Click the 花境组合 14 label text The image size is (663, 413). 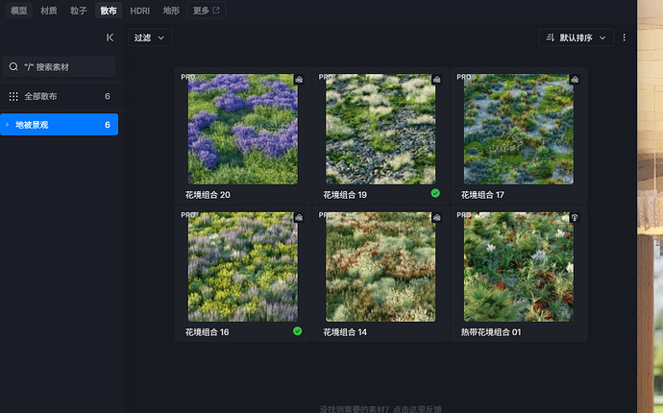345,332
